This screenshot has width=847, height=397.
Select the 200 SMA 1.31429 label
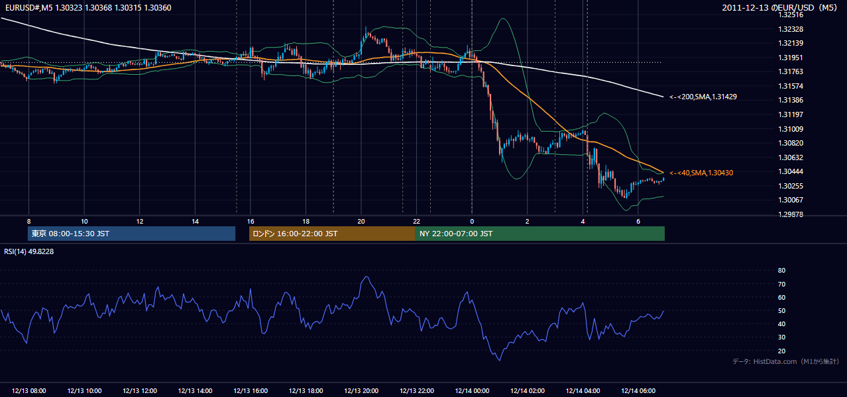703,97
